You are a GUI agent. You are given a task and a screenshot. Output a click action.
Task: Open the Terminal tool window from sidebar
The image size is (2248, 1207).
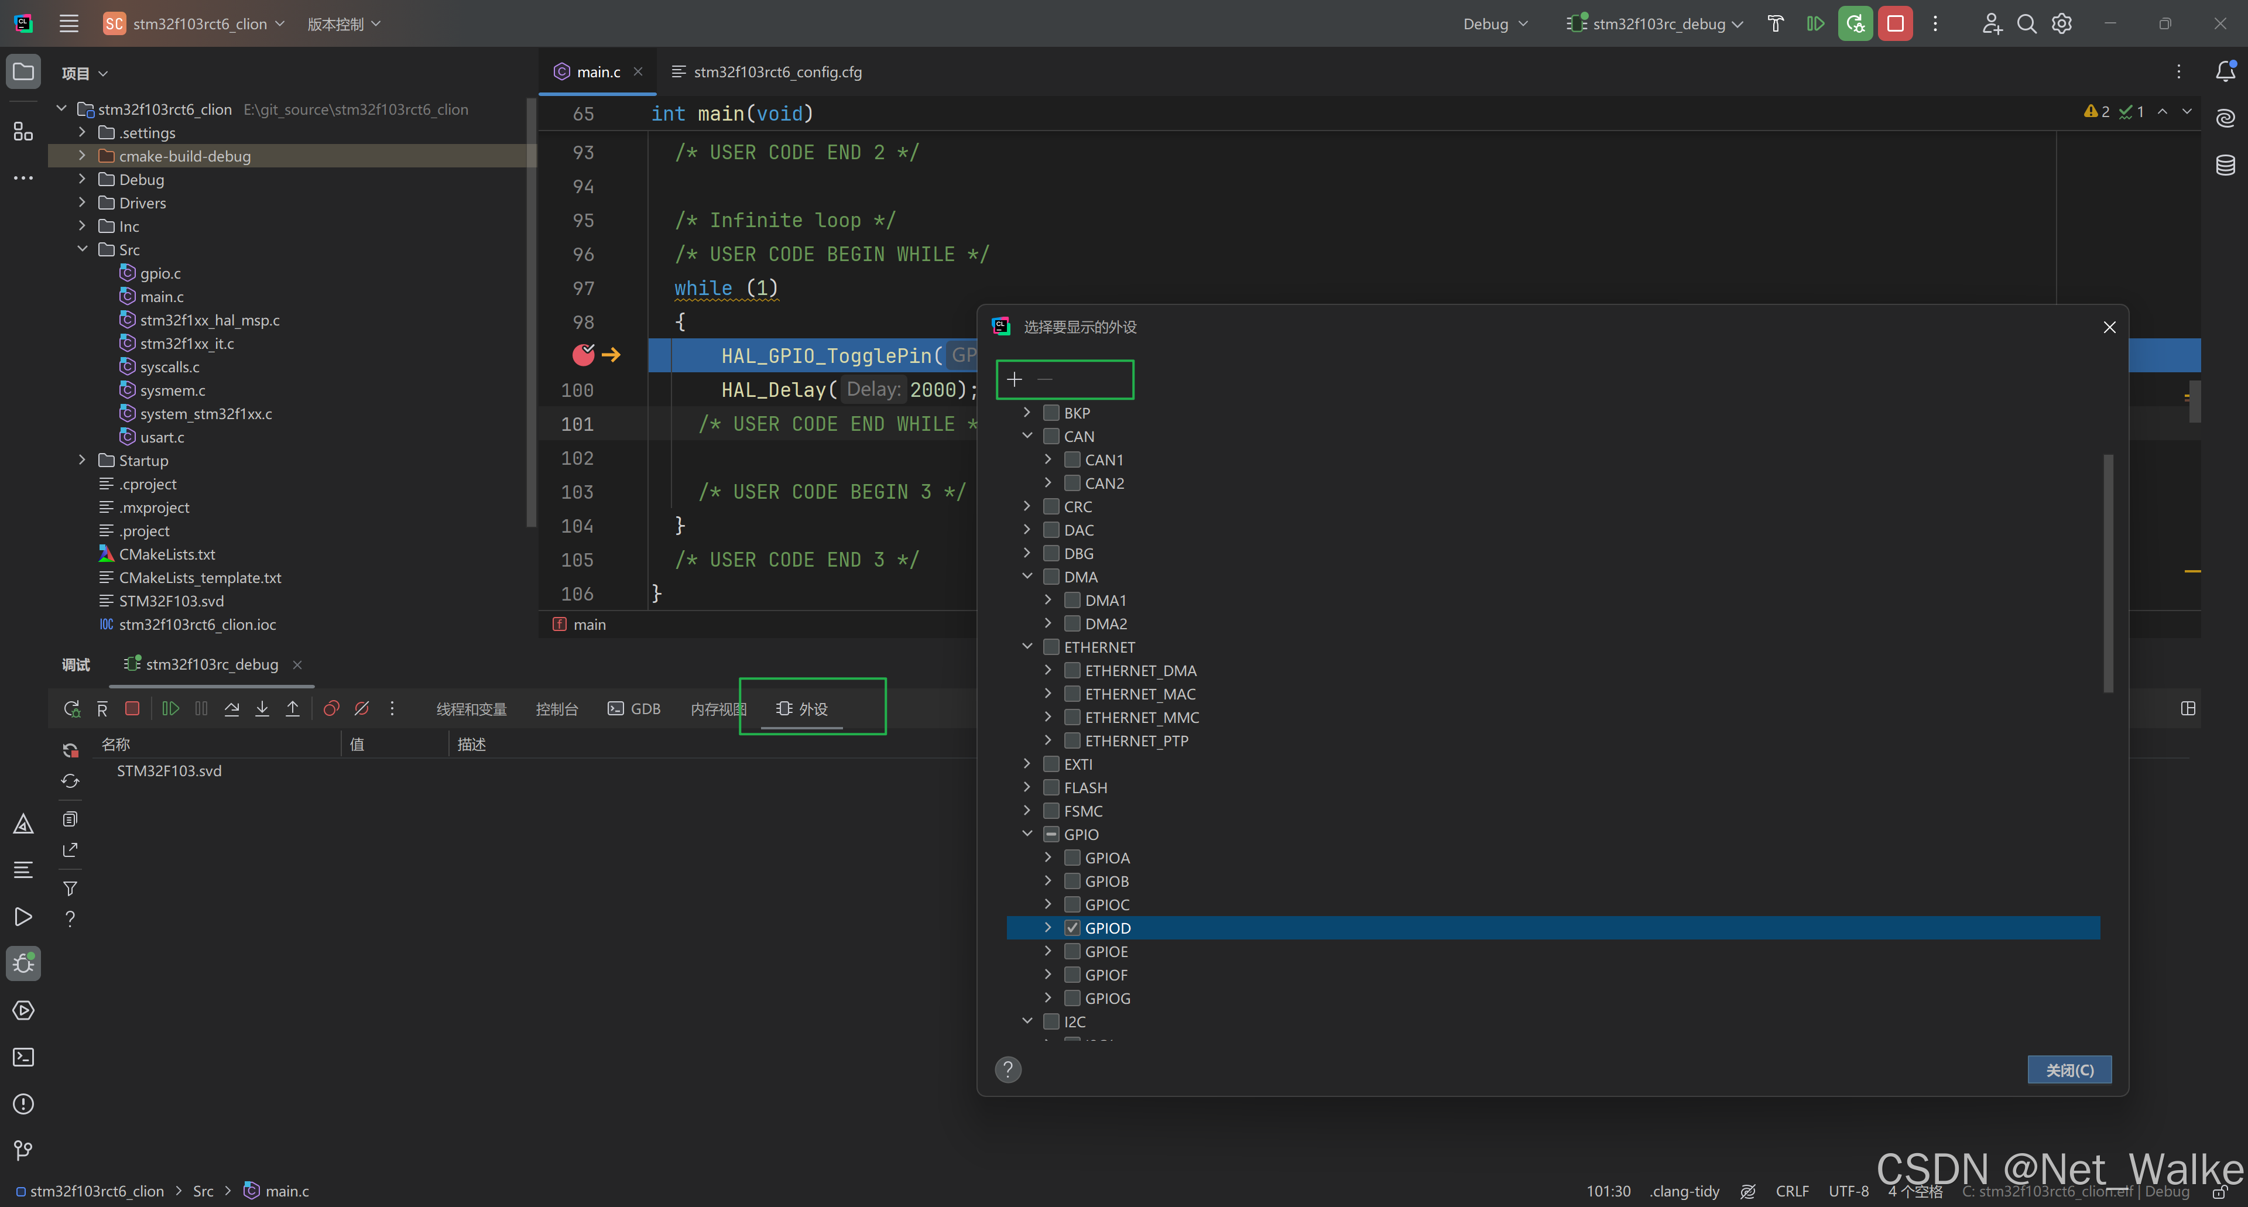(23, 1057)
